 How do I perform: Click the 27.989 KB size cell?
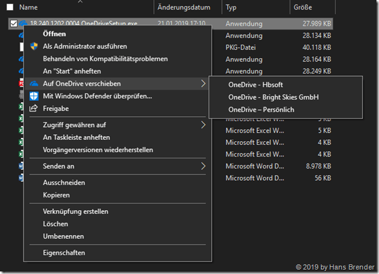316,24
